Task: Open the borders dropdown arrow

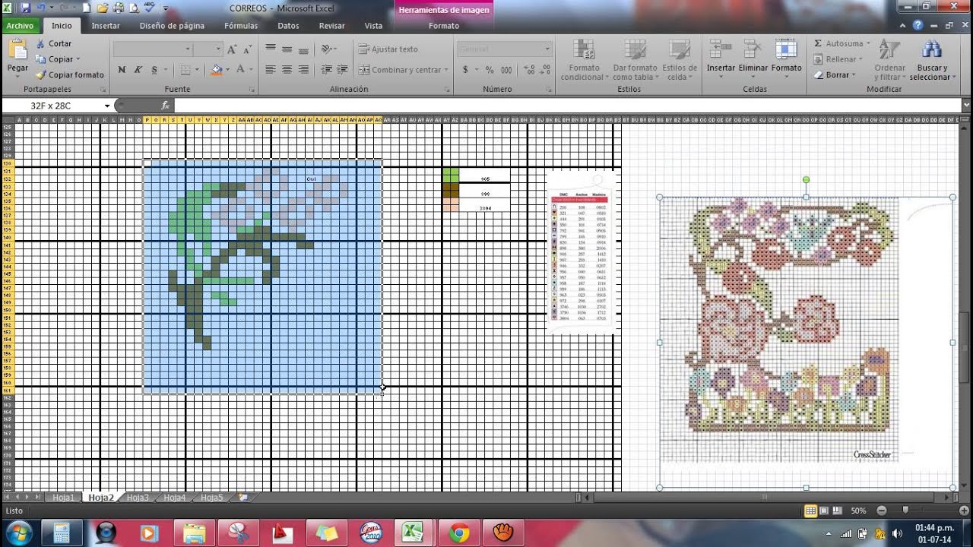Action: point(198,70)
